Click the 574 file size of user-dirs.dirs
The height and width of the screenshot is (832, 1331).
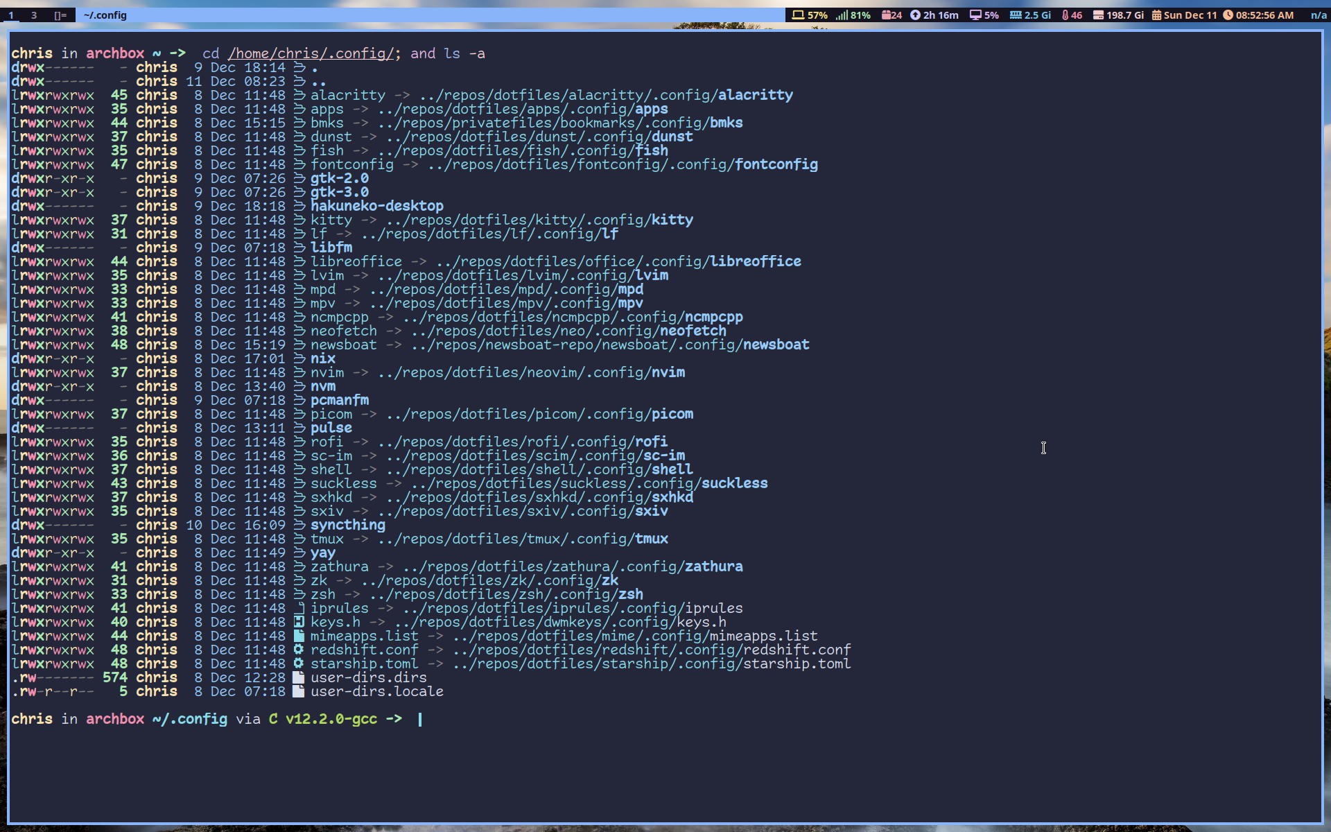coord(115,677)
